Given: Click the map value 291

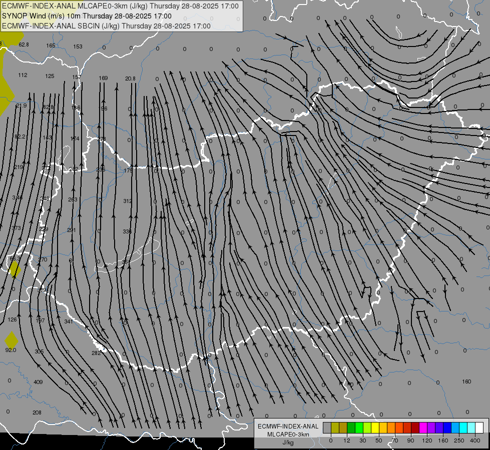Looking at the screenshot, I should tap(72, 230).
